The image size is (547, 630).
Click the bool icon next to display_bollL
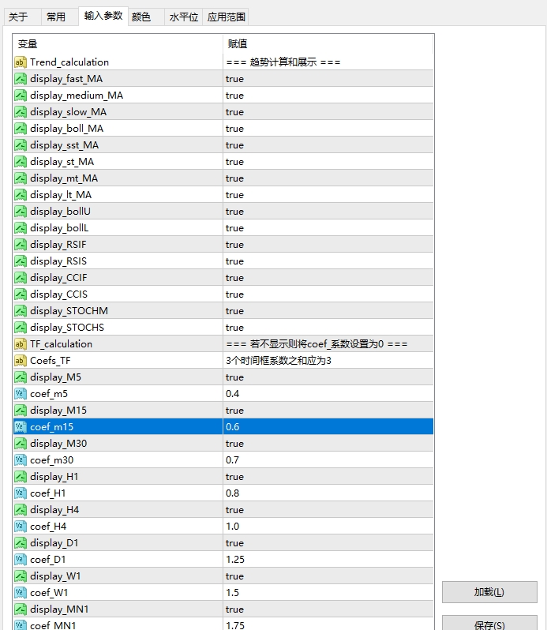tap(21, 228)
